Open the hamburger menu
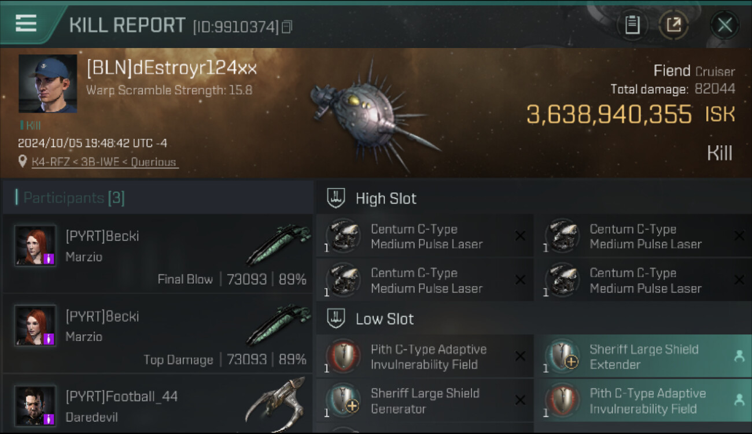Viewport: 752px width, 434px height. [26, 24]
